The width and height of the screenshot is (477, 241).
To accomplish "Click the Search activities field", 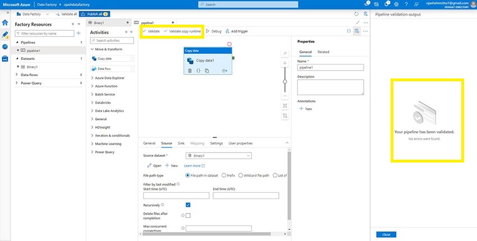I will tap(112, 40).
